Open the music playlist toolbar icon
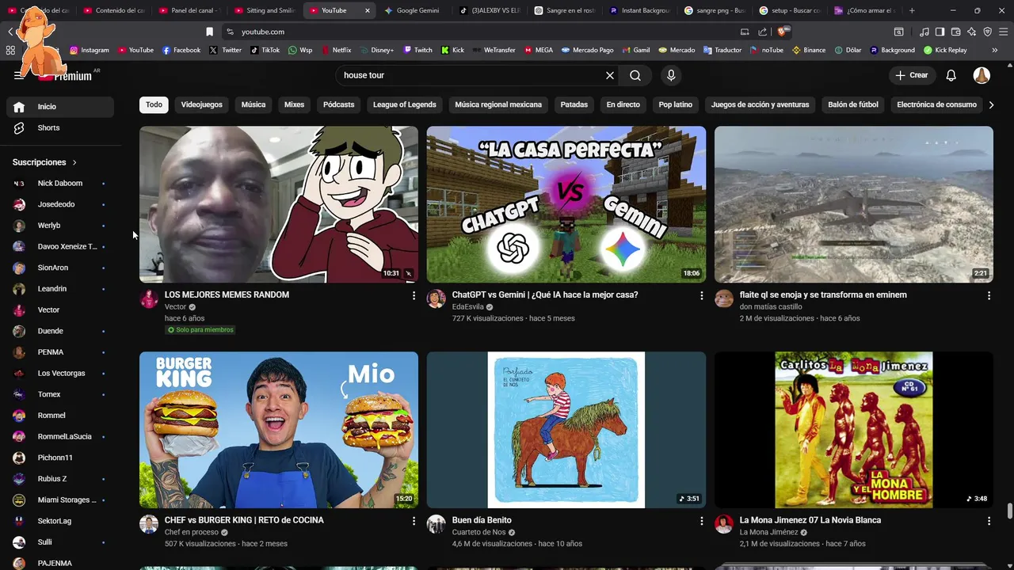1014x570 pixels. tap(924, 32)
